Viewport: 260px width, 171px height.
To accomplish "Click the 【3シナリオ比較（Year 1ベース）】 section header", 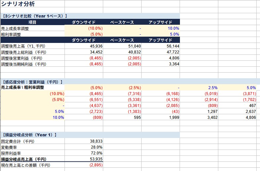I will click(90, 16).
